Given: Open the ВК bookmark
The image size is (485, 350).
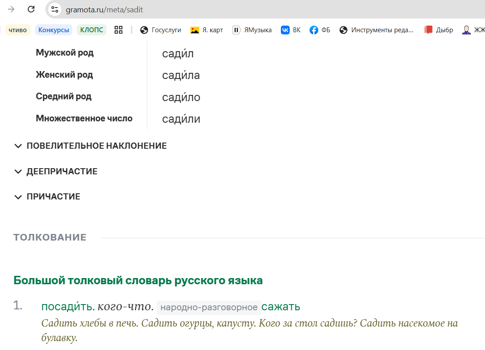Looking at the screenshot, I should click(x=291, y=30).
